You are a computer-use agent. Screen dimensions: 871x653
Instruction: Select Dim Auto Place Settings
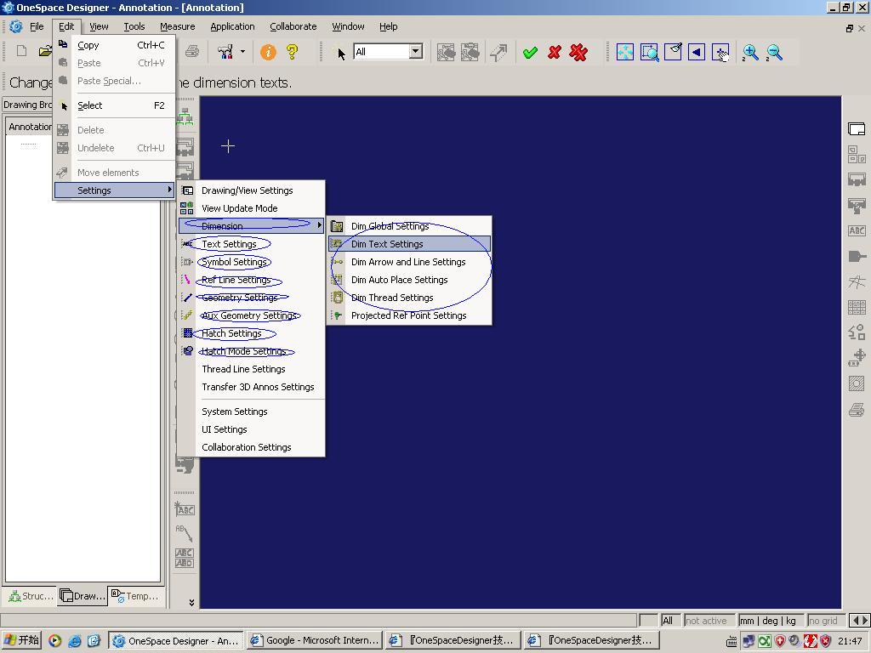(x=409, y=279)
